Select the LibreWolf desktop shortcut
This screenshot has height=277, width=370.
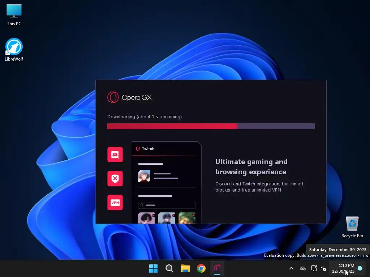(x=14, y=50)
